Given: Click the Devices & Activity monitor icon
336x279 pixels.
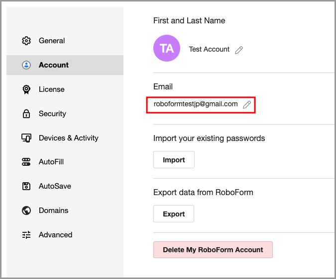Looking at the screenshot, I should (x=26, y=138).
